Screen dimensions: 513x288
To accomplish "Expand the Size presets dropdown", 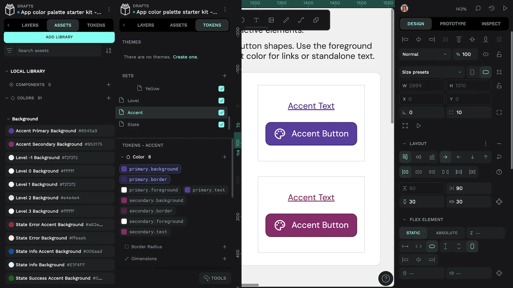I will [x=432, y=72].
